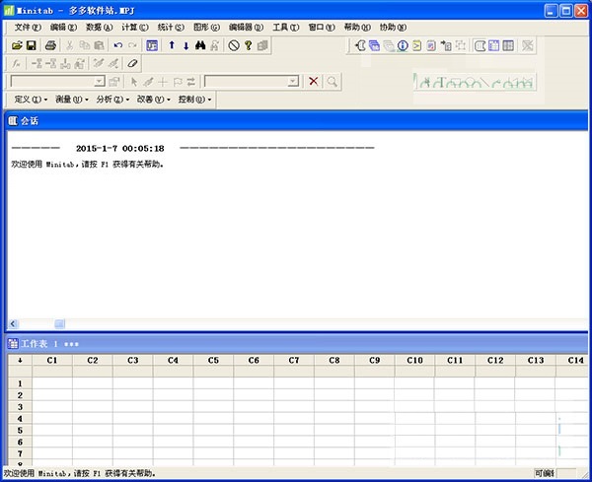
Task: Click the swap arrows icon
Action: coord(191,81)
